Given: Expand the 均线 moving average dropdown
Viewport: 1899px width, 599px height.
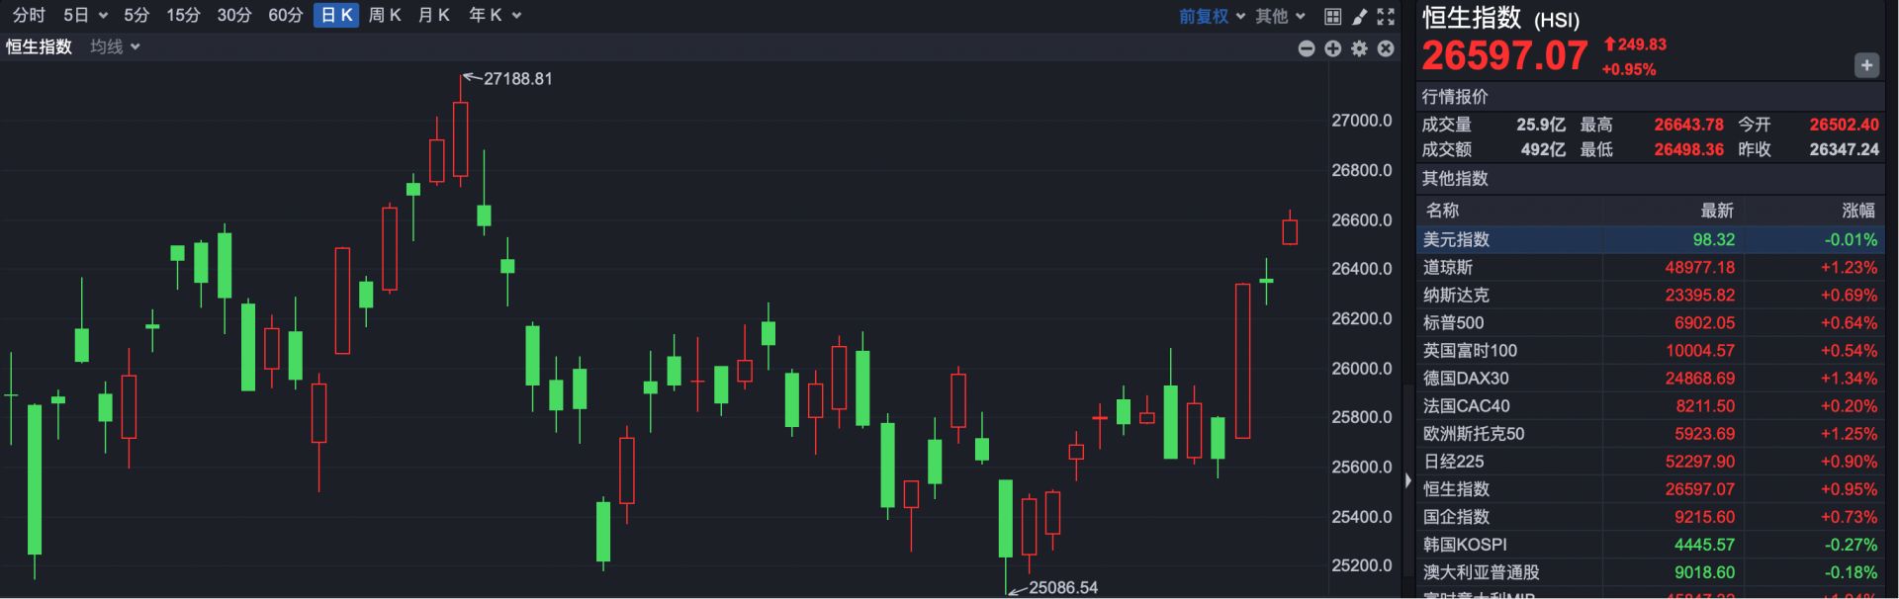Looking at the screenshot, I should 115,46.
